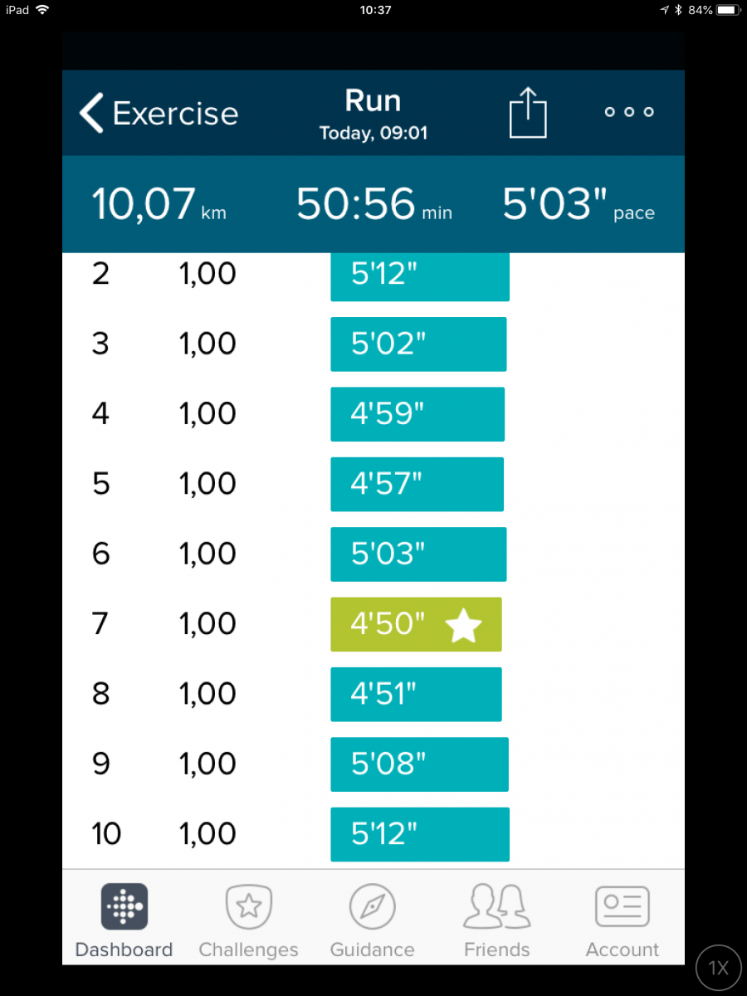Image resolution: width=747 pixels, height=996 pixels.
Task: Tap the Guidance compass icon
Action: point(373,906)
